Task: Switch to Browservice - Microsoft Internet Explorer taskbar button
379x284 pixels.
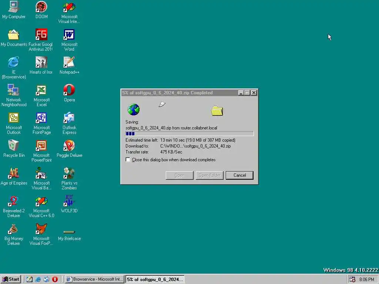Action: coord(95,280)
